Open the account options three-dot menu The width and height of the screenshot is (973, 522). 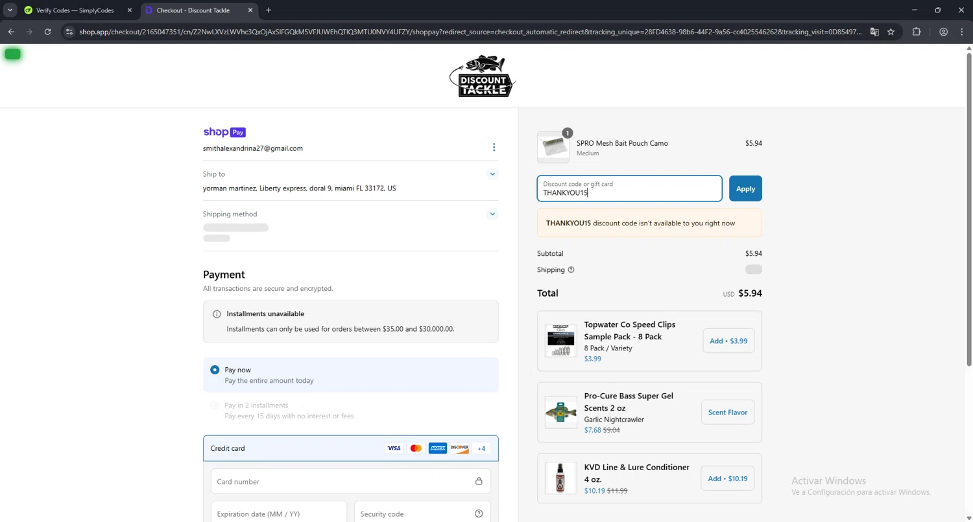494,148
